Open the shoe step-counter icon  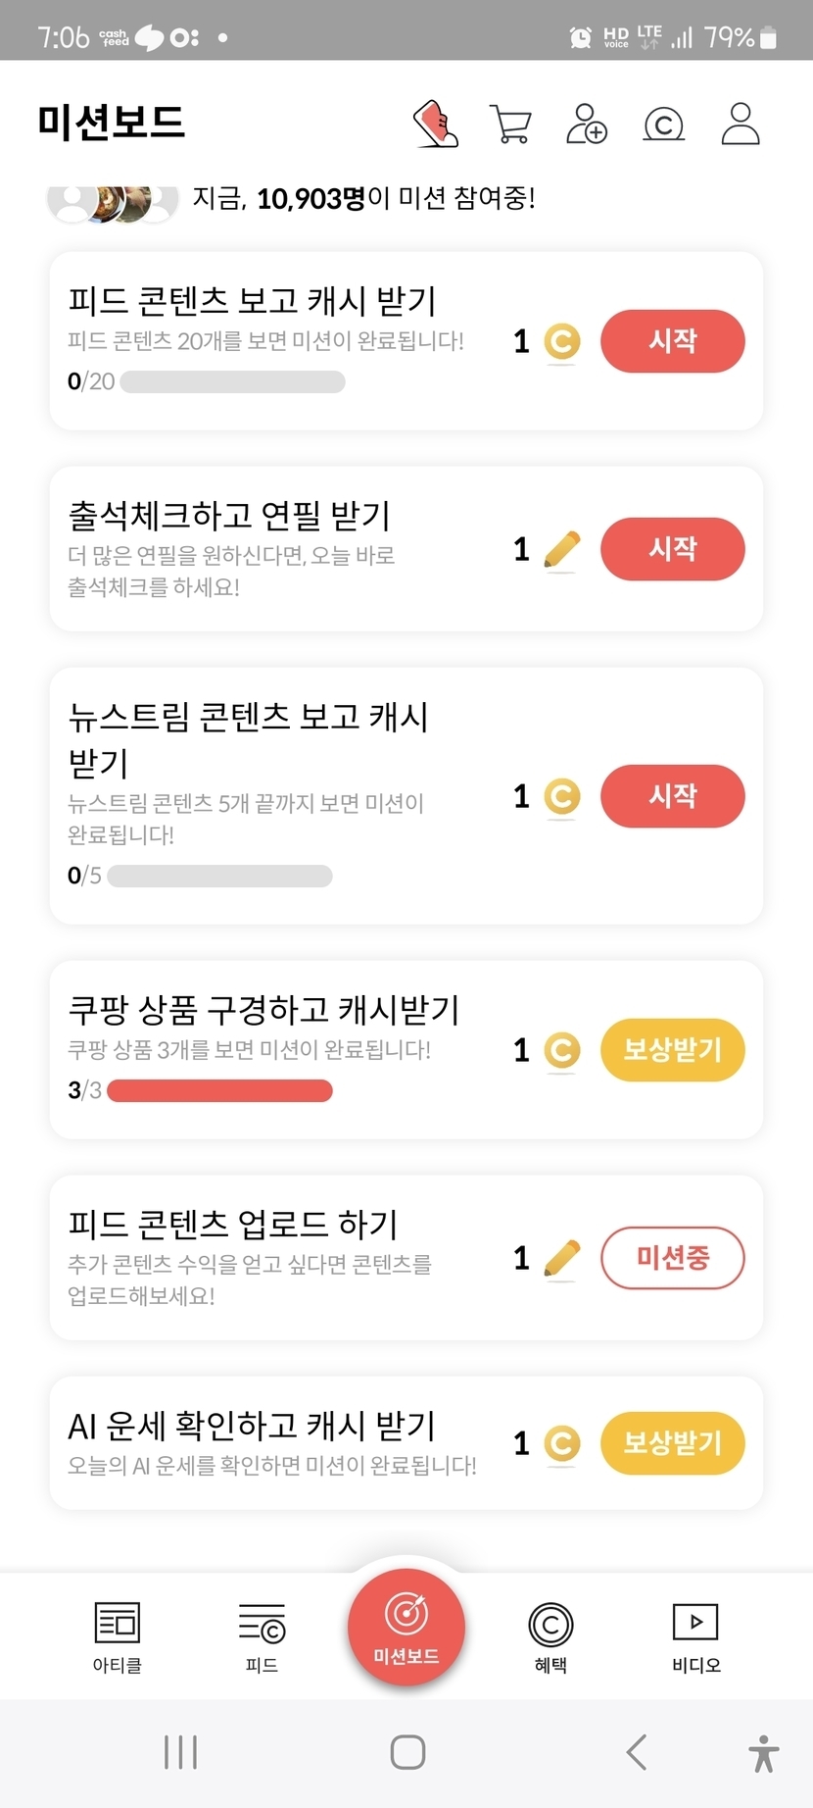click(x=437, y=125)
